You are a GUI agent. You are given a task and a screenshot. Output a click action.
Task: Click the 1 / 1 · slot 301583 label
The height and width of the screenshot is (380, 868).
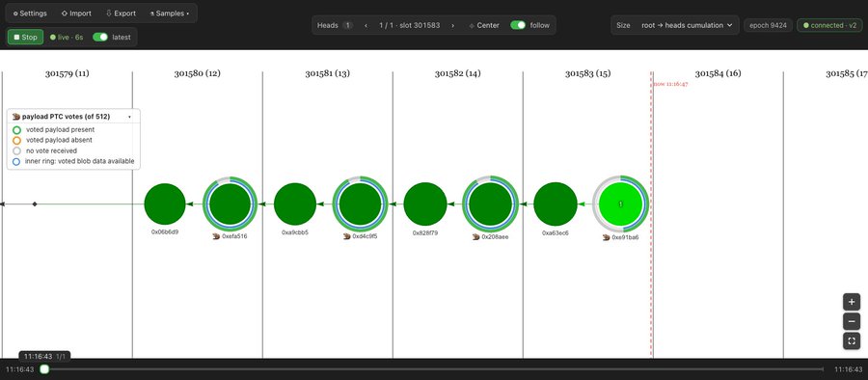pos(409,25)
